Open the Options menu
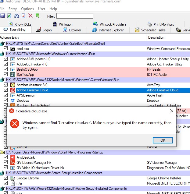190x194 pixels. 27,9
